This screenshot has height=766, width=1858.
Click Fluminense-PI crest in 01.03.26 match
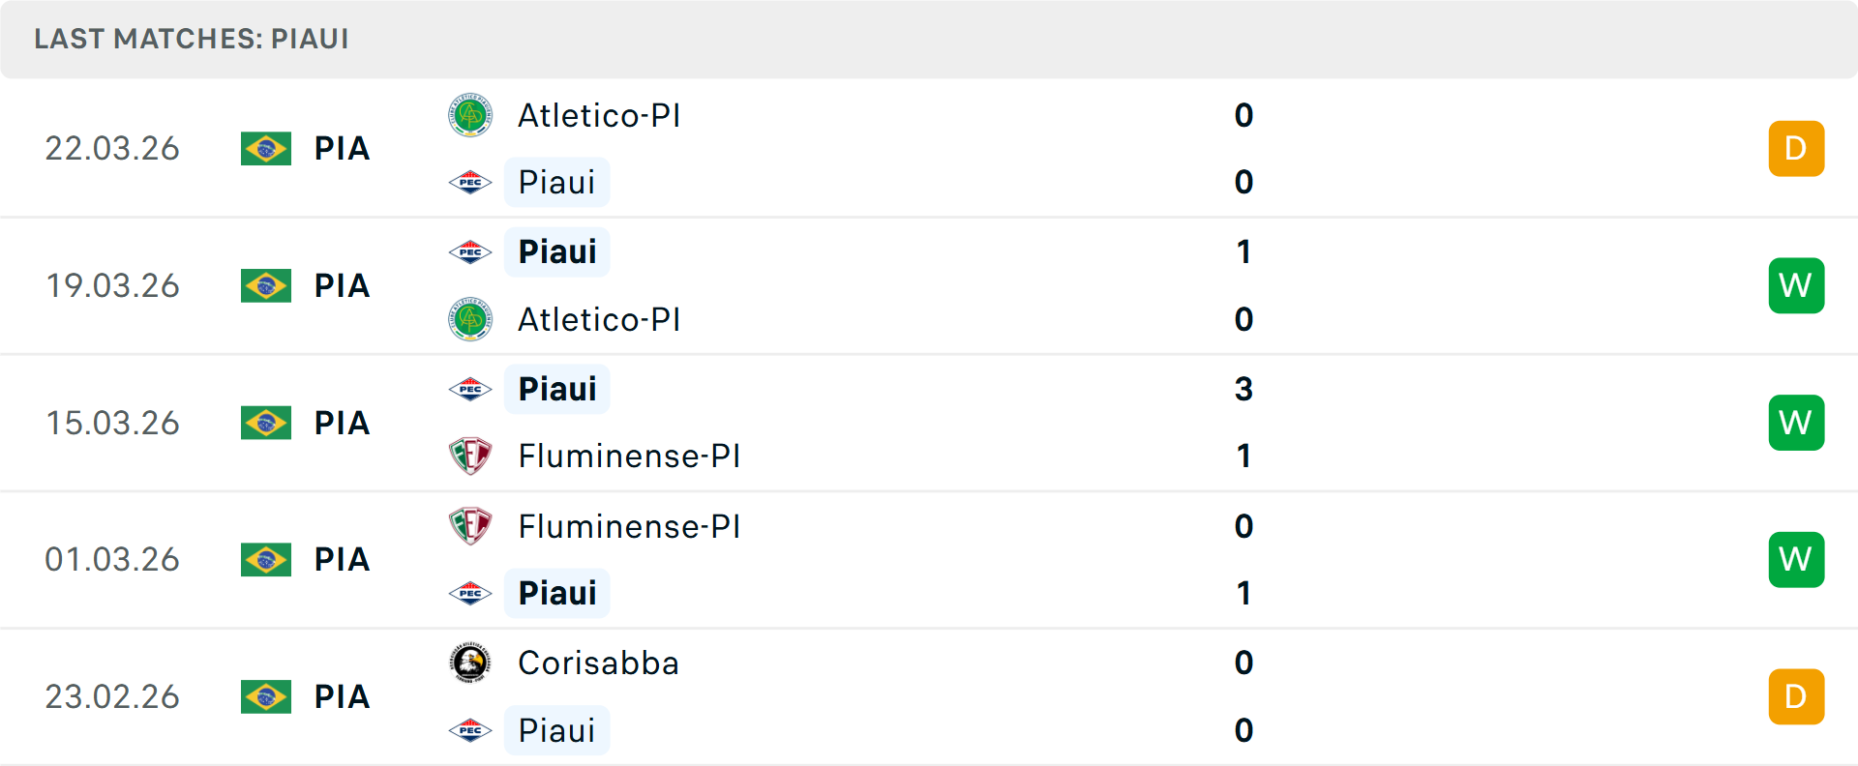[470, 526]
